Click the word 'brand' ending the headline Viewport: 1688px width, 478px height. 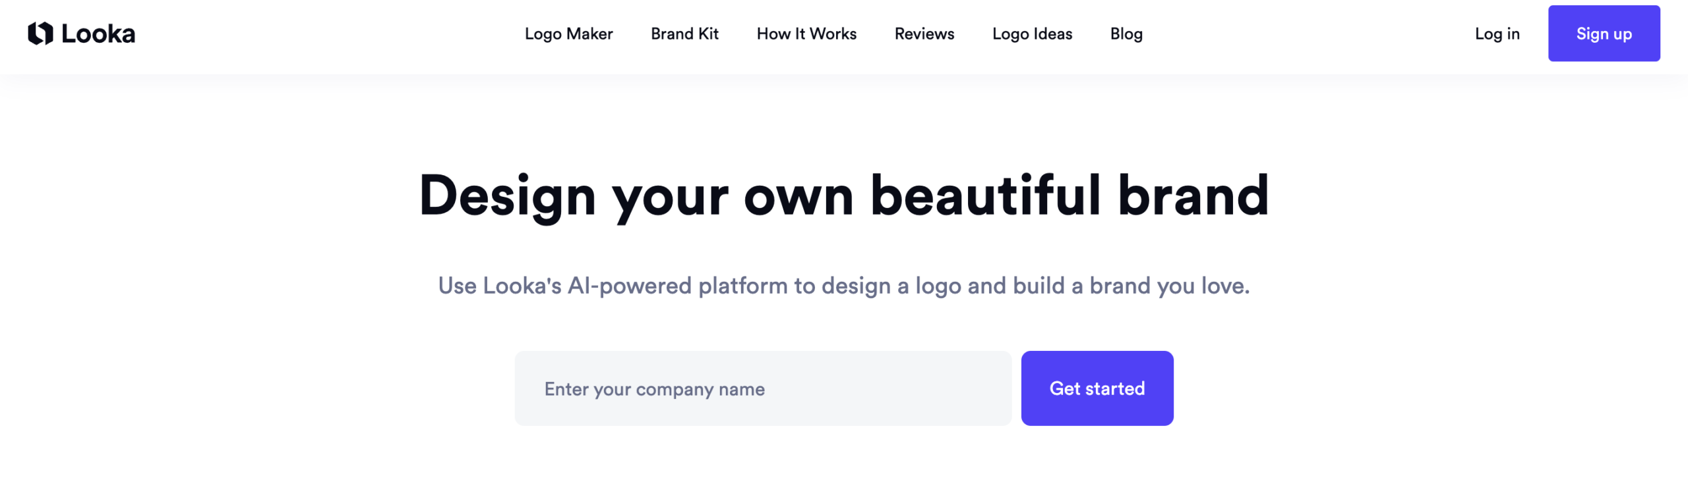click(x=1193, y=195)
